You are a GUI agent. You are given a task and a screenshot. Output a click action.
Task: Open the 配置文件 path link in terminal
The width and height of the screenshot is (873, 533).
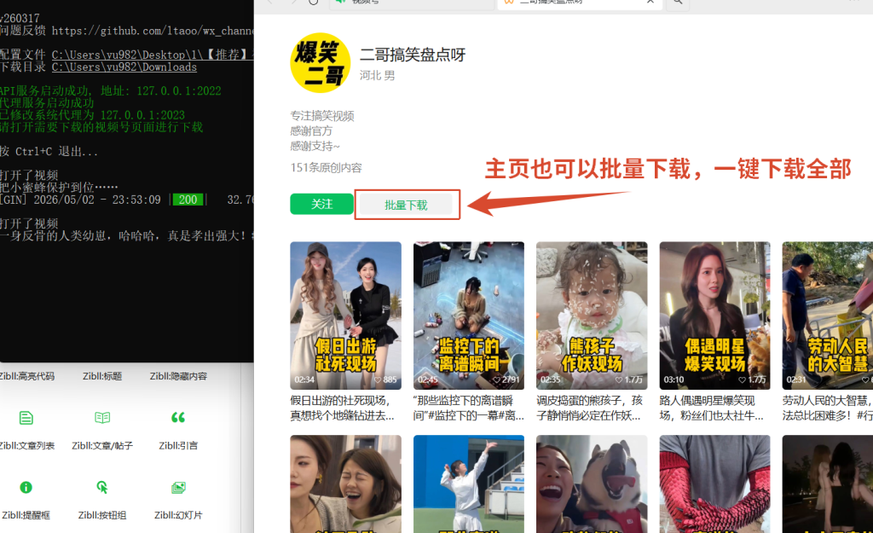tap(153, 55)
